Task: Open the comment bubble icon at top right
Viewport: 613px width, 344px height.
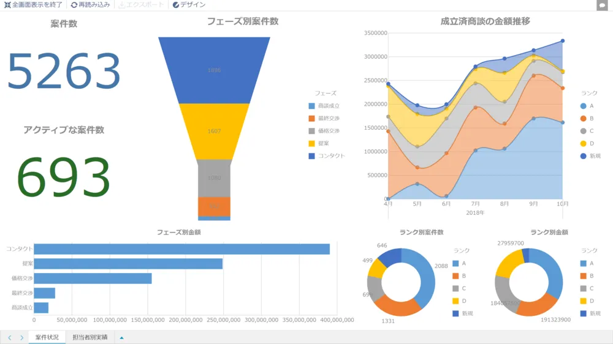Action: point(602,6)
